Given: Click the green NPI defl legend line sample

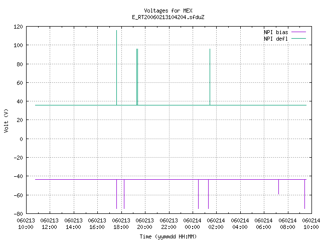Looking at the screenshot, I should point(298,39).
